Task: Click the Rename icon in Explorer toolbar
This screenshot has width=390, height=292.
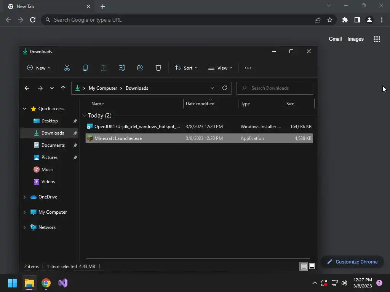Action: click(x=122, y=68)
